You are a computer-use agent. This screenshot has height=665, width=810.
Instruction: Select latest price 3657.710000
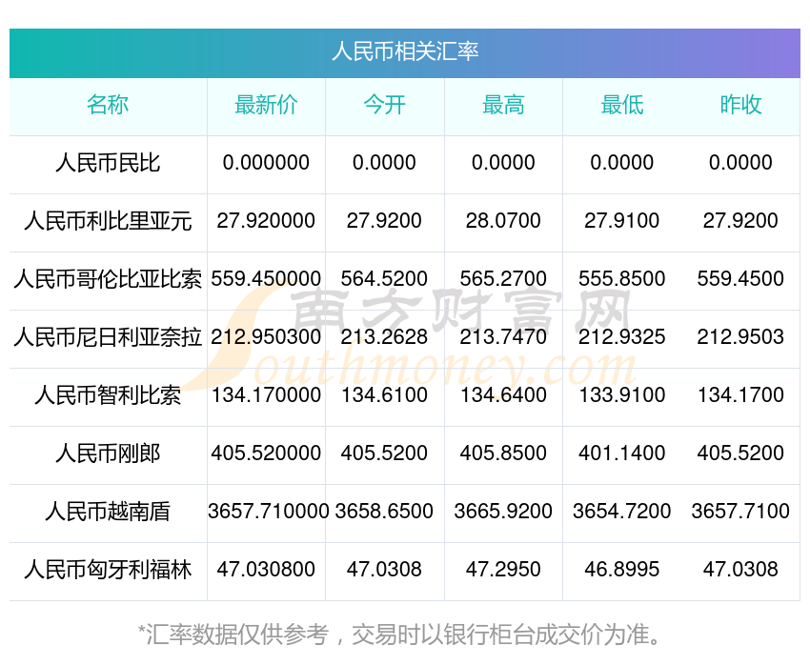pos(268,512)
